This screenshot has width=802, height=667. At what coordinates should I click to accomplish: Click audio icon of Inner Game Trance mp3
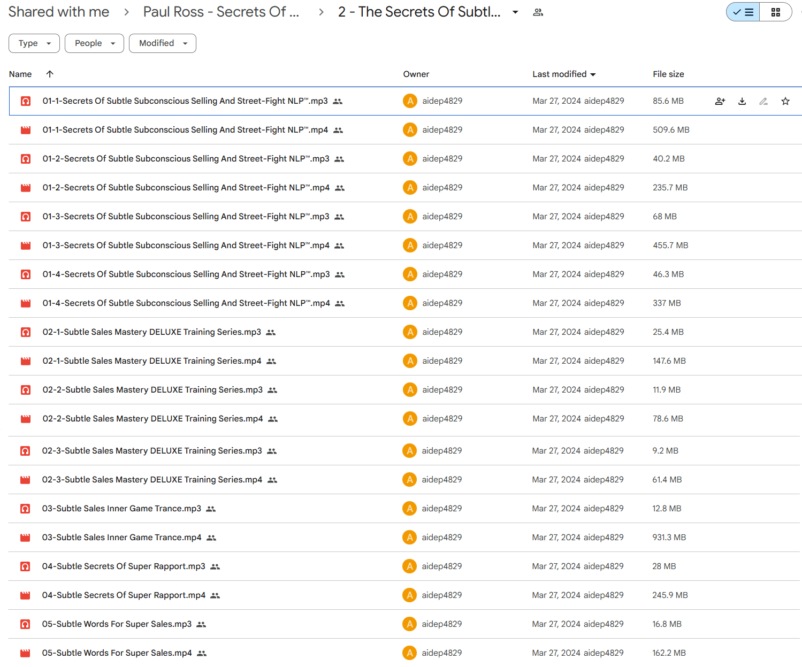[25, 509]
